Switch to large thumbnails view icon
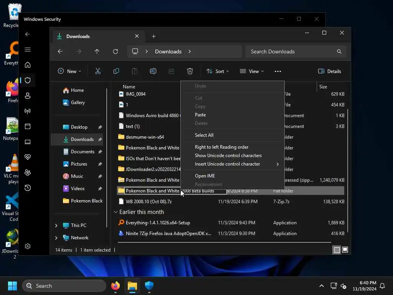 click(345, 250)
